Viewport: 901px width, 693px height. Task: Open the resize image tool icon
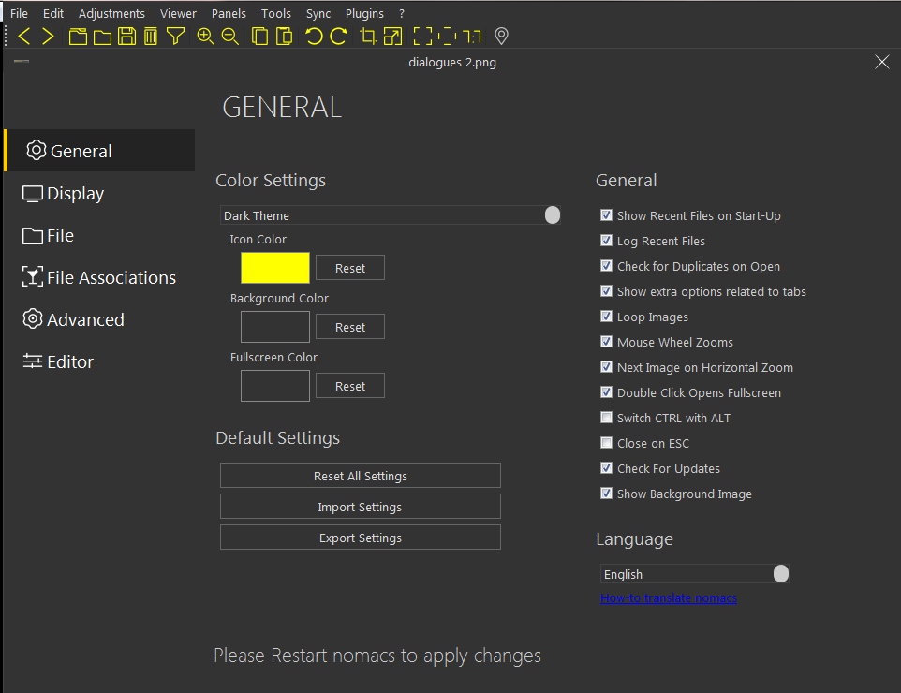(392, 37)
